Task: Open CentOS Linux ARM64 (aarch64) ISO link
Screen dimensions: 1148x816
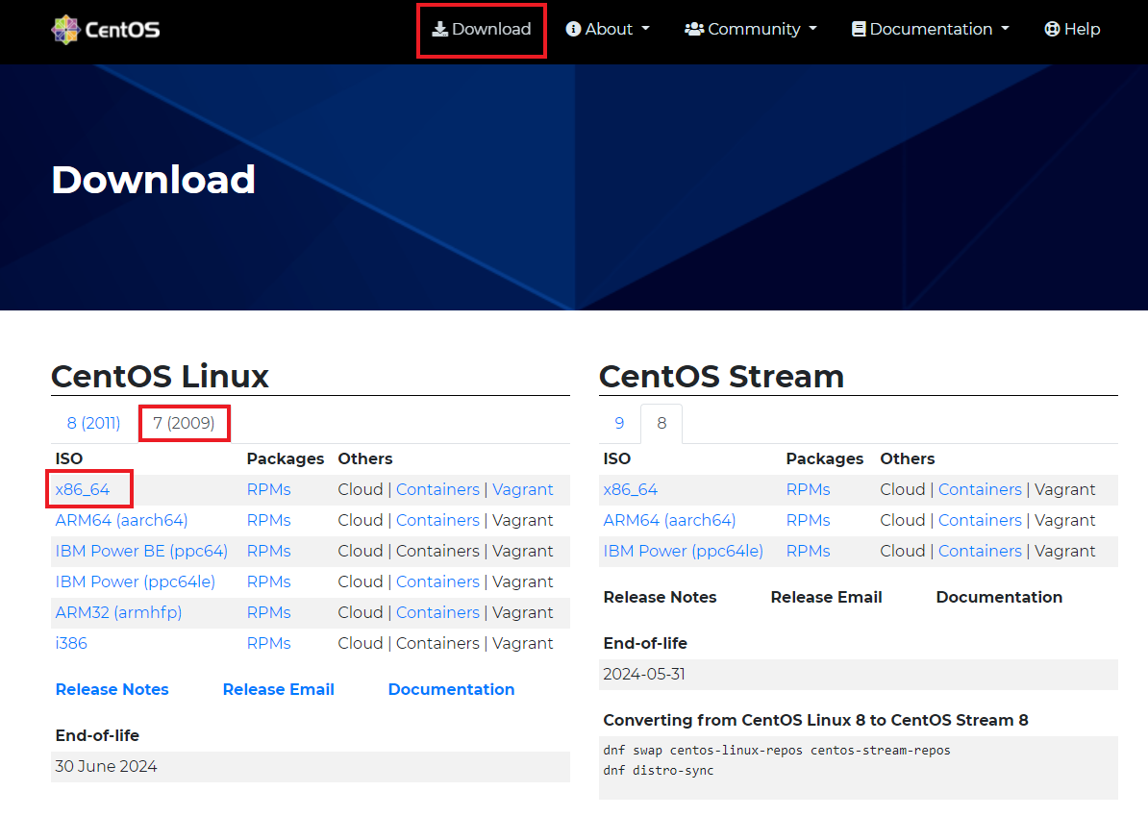Action: pyautogui.click(x=121, y=520)
